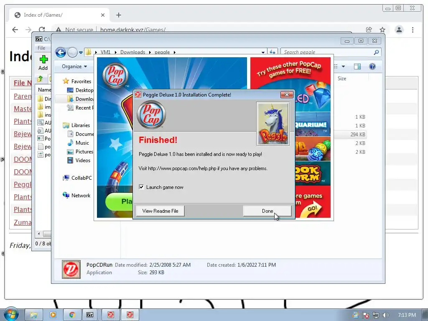Click the Explorer refresh button

tap(273, 52)
